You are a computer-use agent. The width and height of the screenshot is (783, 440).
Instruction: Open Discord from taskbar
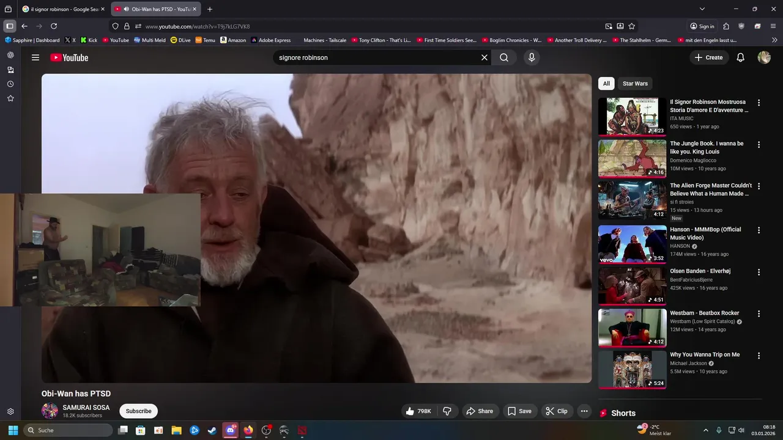(x=230, y=430)
